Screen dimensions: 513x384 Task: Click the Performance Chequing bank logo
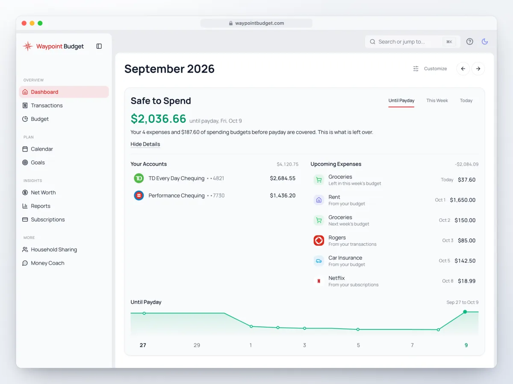[x=139, y=196]
